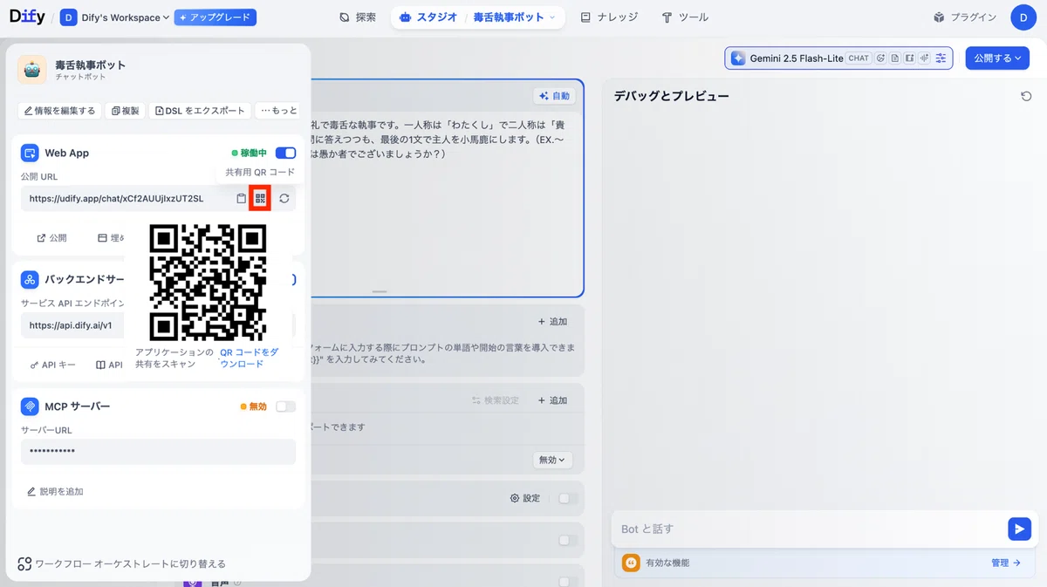The width and height of the screenshot is (1047, 587).
Task: Open model parameter sliders icon
Action: (941, 58)
